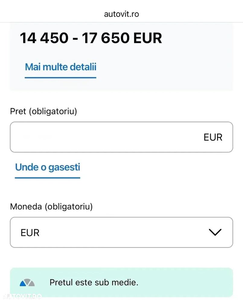Click the EUR suffix inside the Pret field
Viewport: 243px width, 302px height.
tap(213, 137)
